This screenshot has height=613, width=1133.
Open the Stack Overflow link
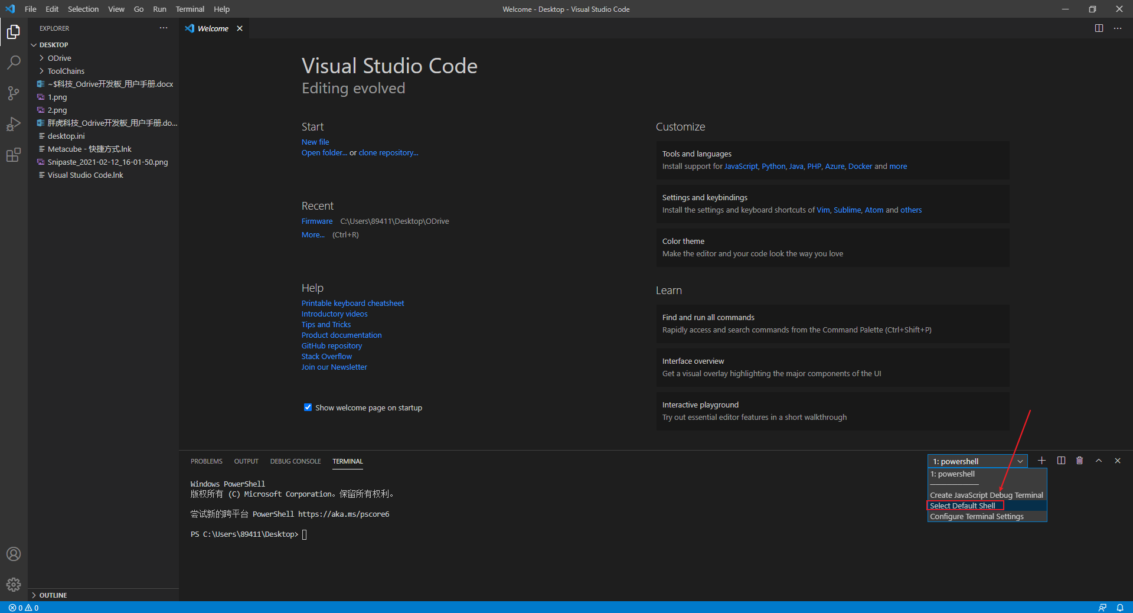[x=326, y=357]
